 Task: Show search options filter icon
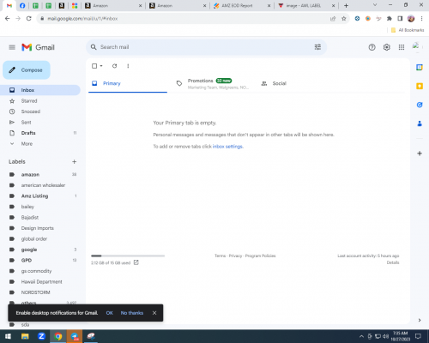click(x=317, y=47)
